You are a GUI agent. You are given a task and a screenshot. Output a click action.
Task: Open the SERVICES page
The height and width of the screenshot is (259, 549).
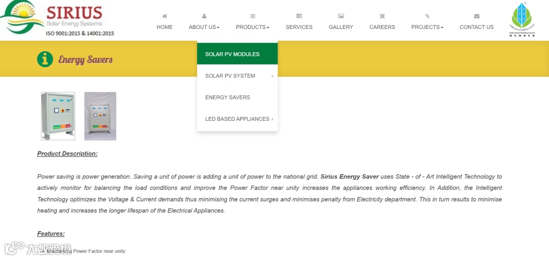tap(299, 27)
